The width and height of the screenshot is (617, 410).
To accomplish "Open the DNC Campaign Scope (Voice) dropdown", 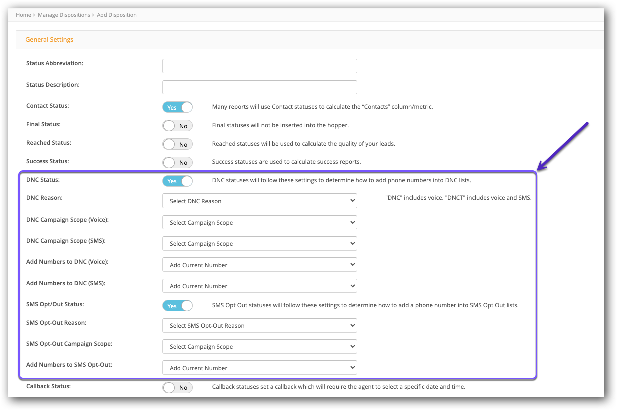I will click(x=259, y=222).
